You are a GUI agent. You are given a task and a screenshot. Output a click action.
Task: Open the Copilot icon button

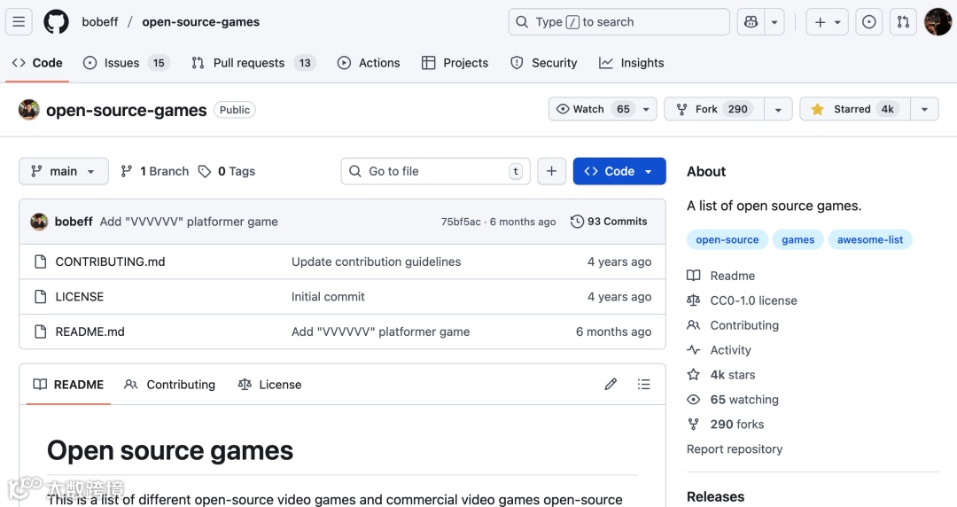(x=751, y=22)
